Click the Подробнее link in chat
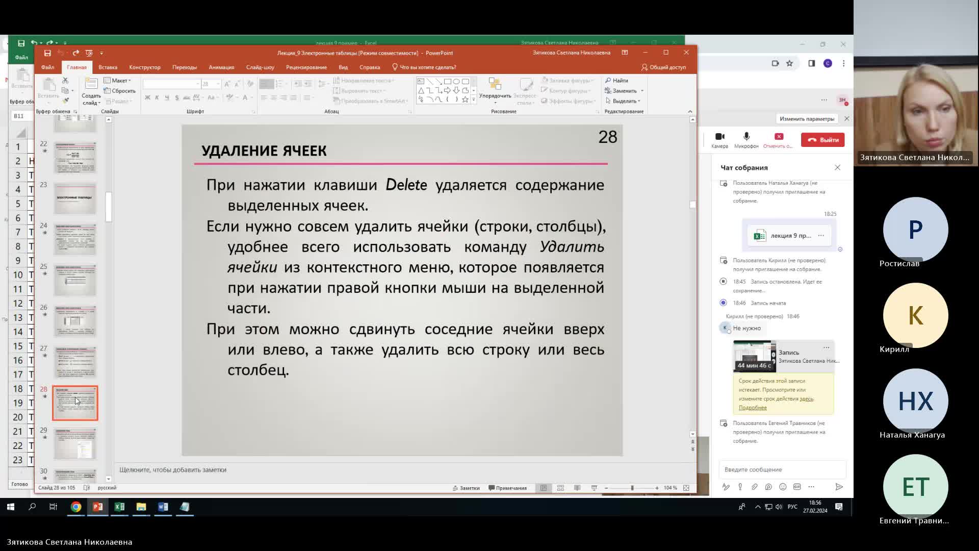The image size is (979, 551). (x=753, y=408)
